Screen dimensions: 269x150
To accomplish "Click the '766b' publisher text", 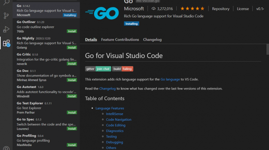I will click(20, 31).
